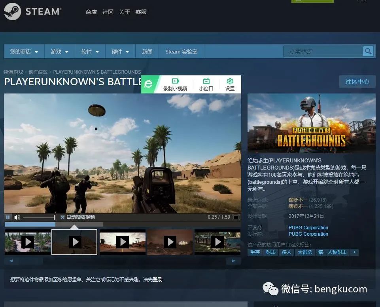Expand 您的商店 dropdown
The width and height of the screenshot is (380, 307).
[x=24, y=51]
